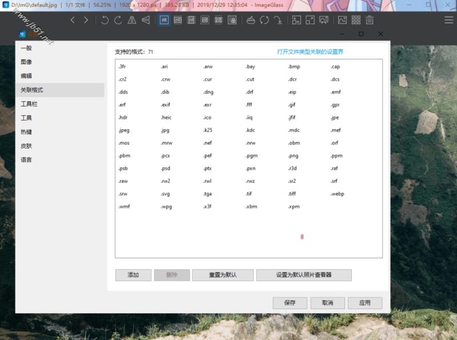The width and height of the screenshot is (457, 340).
Task: Switch to the 编辑 settings tab
Action: (x=60, y=76)
